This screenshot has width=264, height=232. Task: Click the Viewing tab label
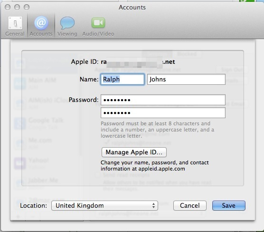coord(67,34)
